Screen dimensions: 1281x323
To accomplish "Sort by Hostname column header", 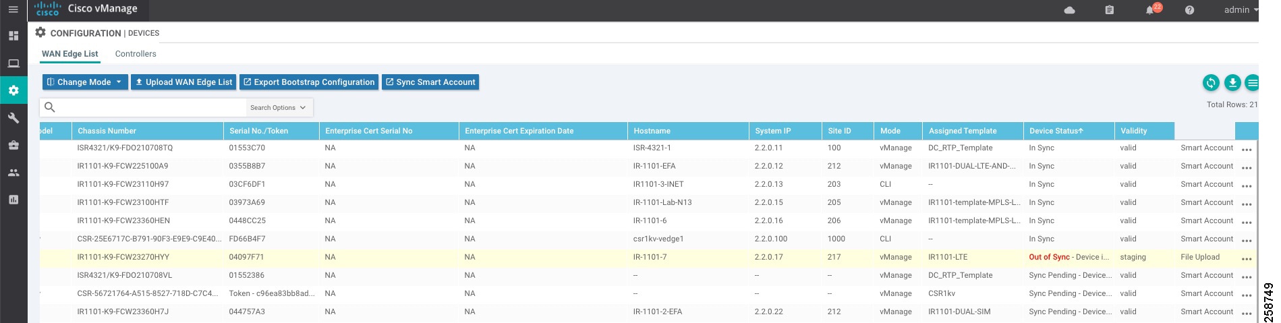I will (x=688, y=131).
